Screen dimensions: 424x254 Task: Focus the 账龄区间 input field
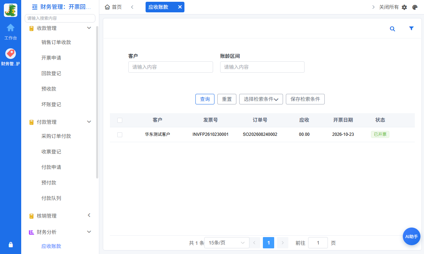tap(262, 67)
